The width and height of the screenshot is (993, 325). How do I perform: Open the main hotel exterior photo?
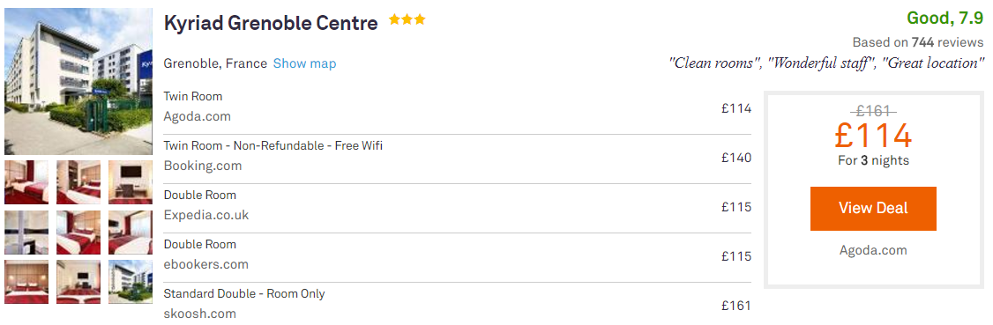pos(78,82)
